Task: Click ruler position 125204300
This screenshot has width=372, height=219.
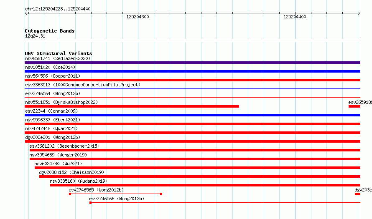Action: (x=138, y=17)
